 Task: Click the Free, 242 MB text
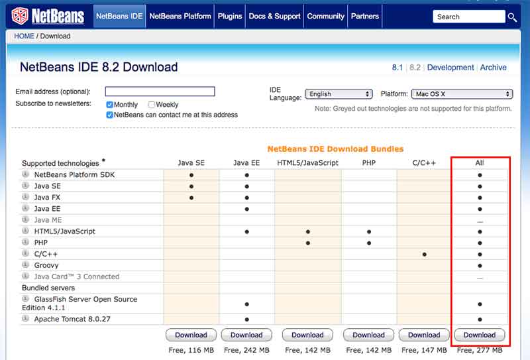(x=246, y=350)
